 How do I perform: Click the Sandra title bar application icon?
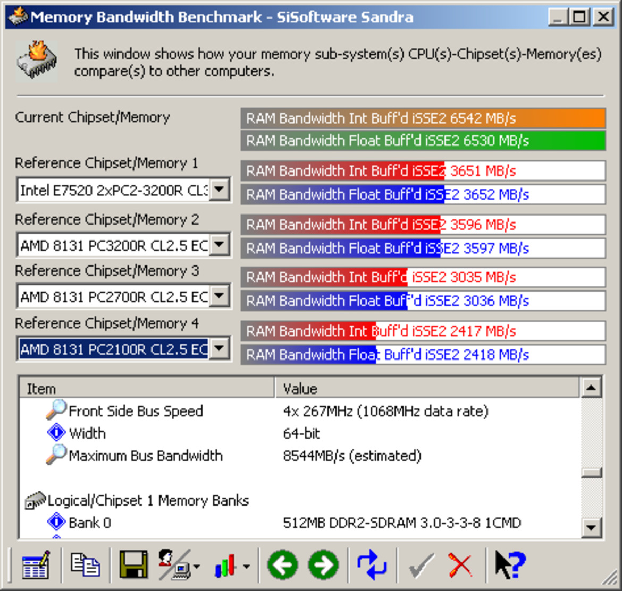click(18, 16)
